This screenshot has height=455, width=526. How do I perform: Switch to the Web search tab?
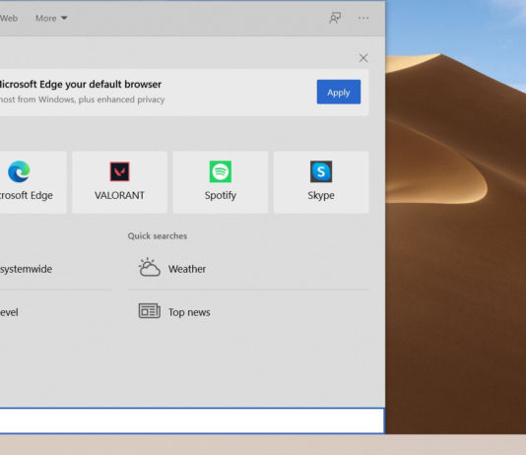[x=9, y=18]
